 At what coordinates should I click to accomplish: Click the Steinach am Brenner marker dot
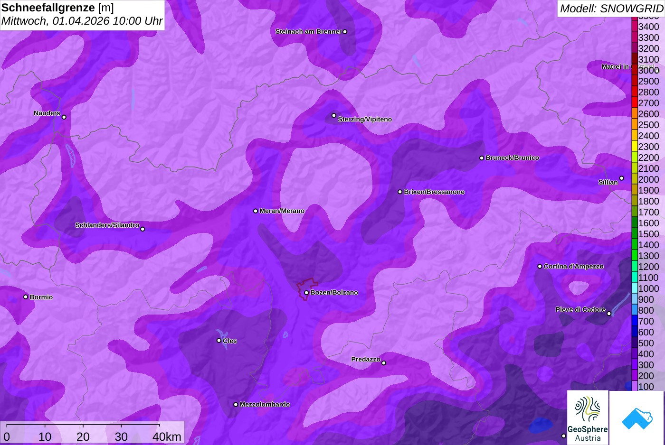point(345,32)
